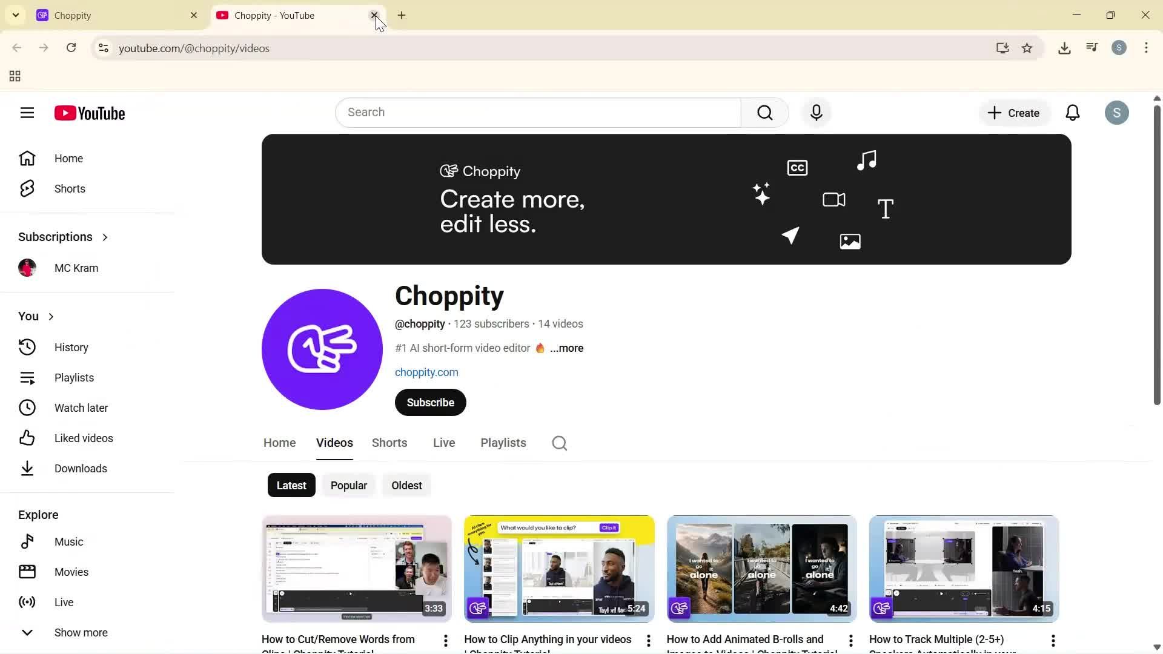Open the Create menu
The height and width of the screenshot is (654, 1163).
point(1013,113)
